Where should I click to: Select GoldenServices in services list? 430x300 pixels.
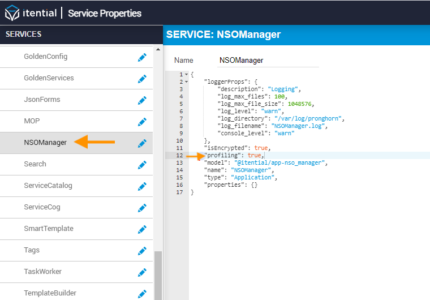(x=76, y=78)
